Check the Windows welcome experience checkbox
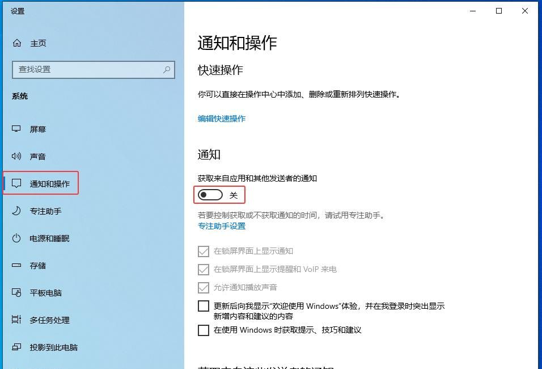 [x=204, y=306]
